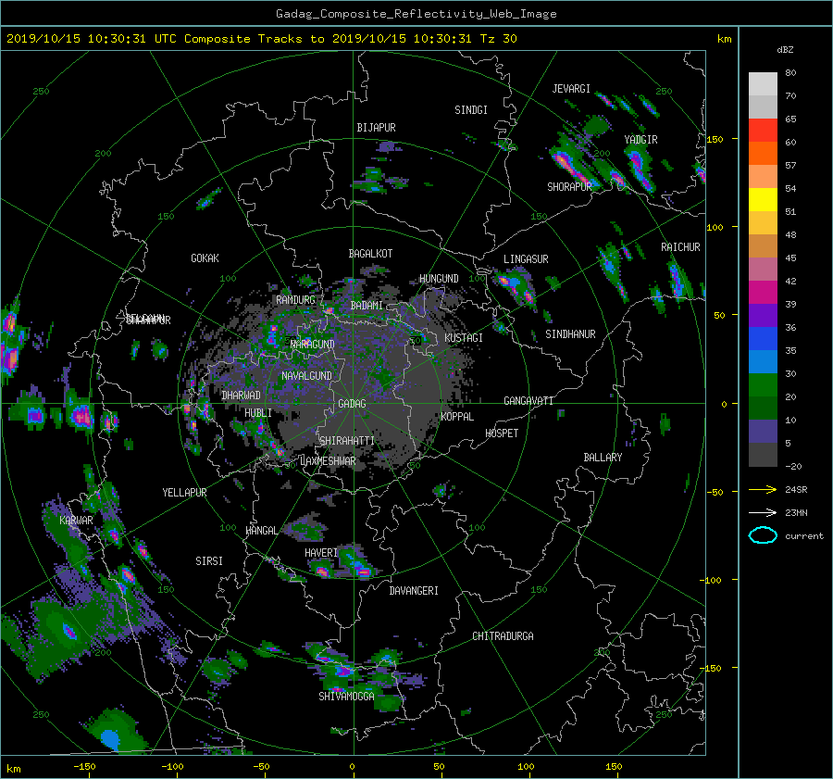Click the GANGAVATI city label
This screenshot has height=779, width=833.
coord(528,400)
